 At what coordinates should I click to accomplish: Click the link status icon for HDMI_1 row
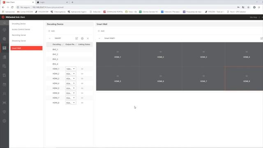pyautogui.click(x=82, y=69)
